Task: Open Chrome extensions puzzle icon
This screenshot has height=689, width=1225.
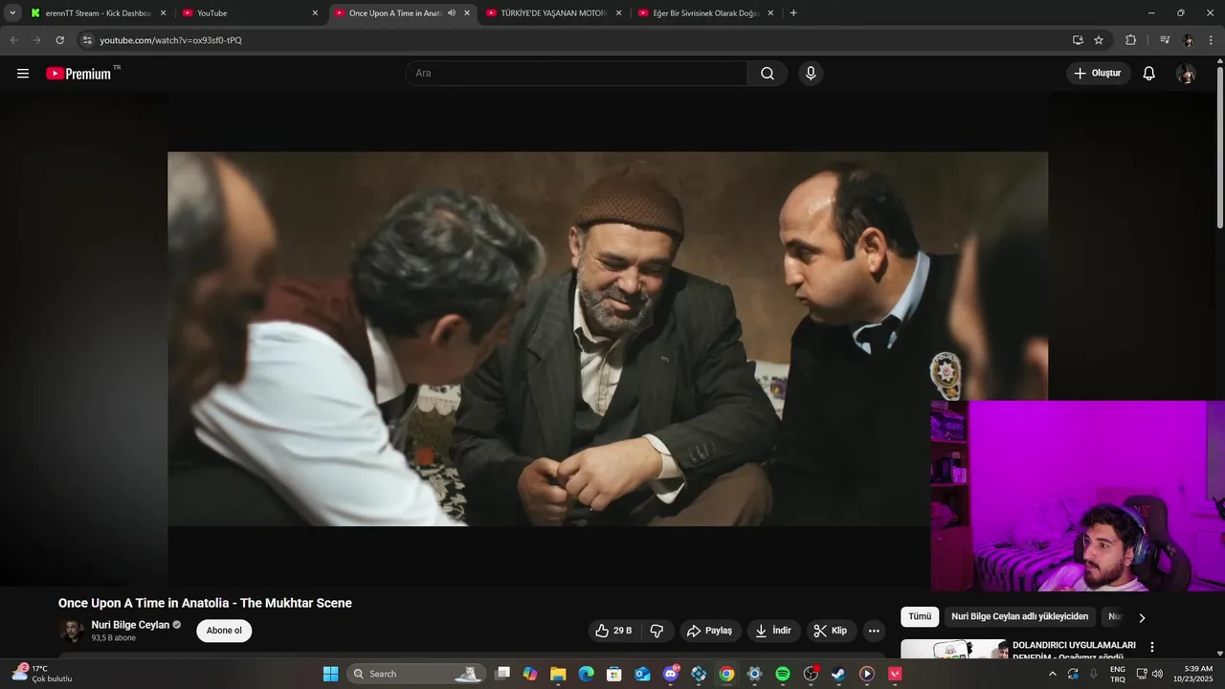Action: tap(1130, 40)
